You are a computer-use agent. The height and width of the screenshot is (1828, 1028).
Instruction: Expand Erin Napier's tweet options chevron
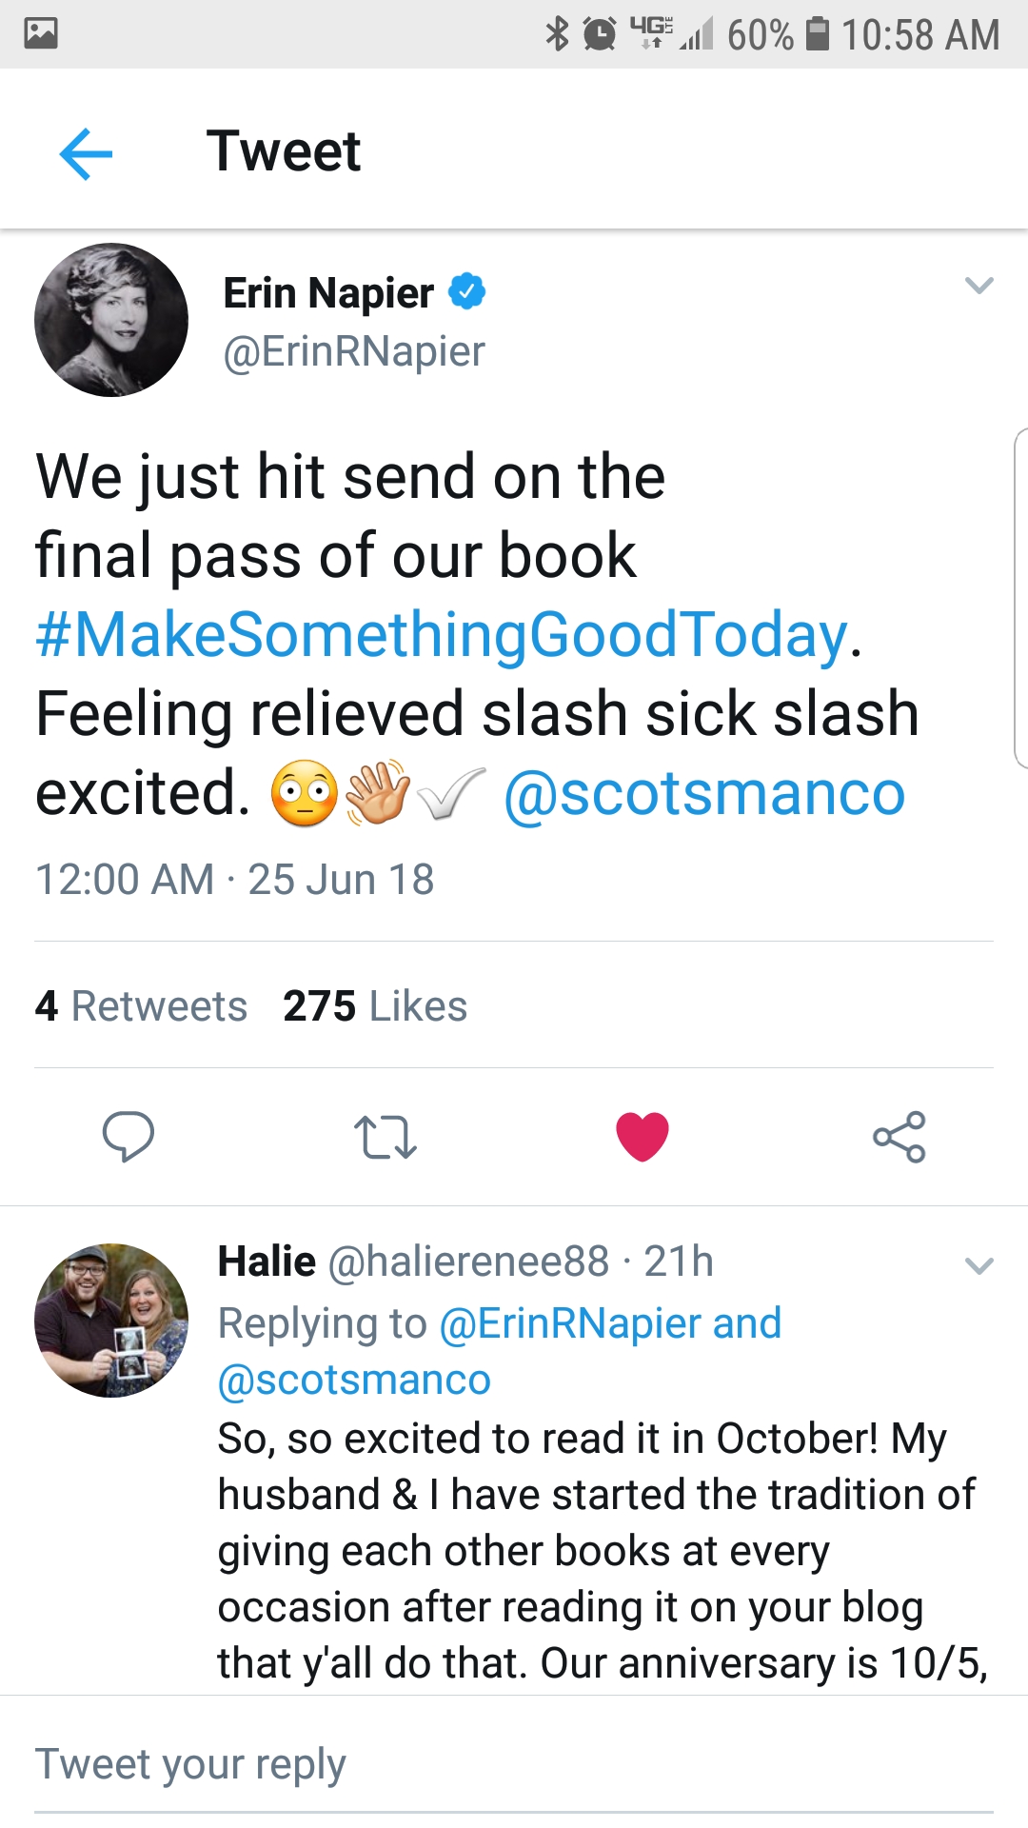coord(979,286)
